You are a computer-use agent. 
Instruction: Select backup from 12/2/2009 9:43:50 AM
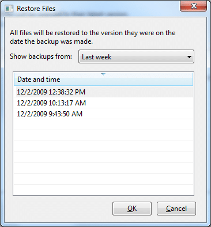pos(103,114)
